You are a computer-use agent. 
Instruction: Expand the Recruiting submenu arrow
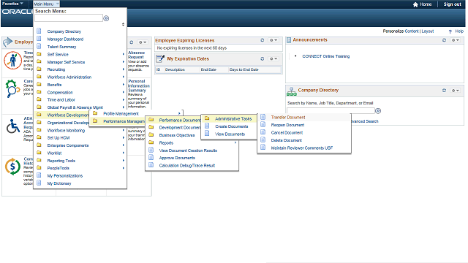pos(124,69)
